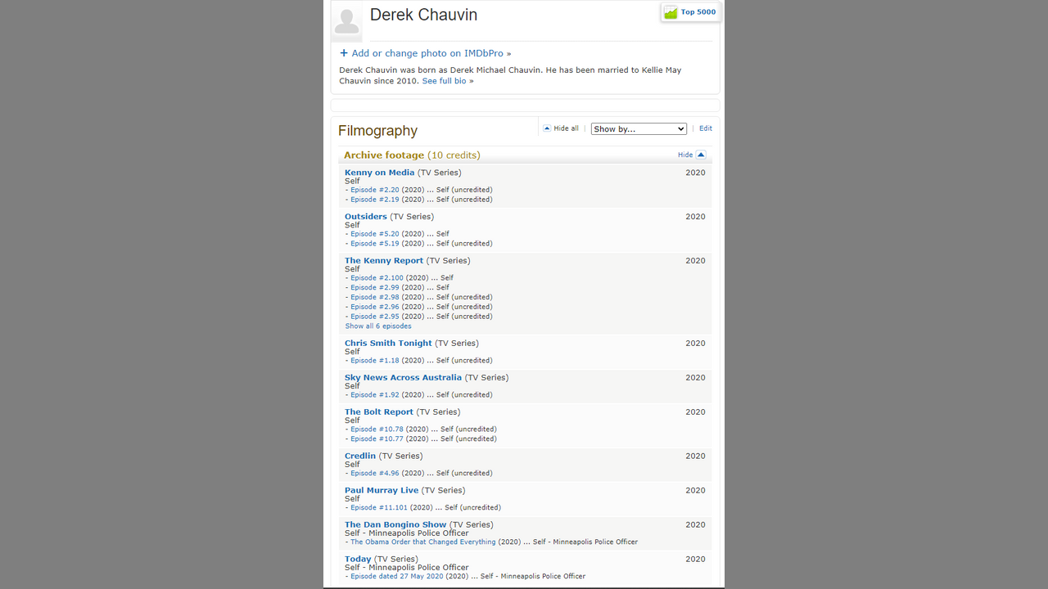The width and height of the screenshot is (1048, 589).
Task: Open Sky News Across Australia link
Action: (x=403, y=378)
